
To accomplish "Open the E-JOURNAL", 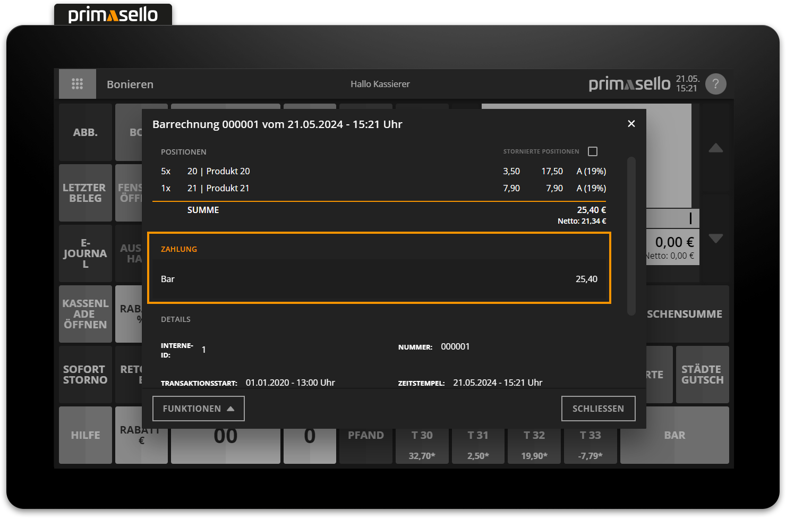I will pos(85,253).
